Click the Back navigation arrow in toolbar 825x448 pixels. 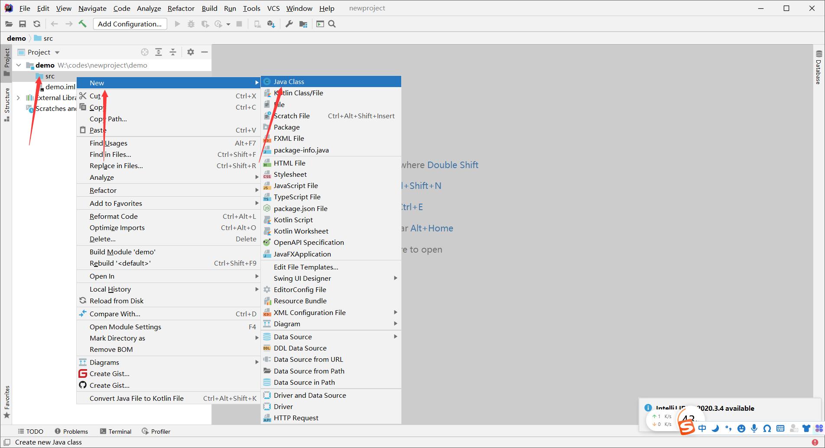54,24
